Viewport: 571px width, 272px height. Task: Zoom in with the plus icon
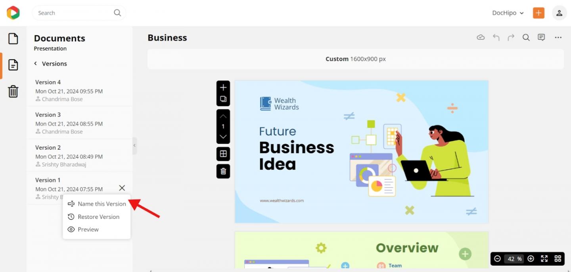(531, 258)
